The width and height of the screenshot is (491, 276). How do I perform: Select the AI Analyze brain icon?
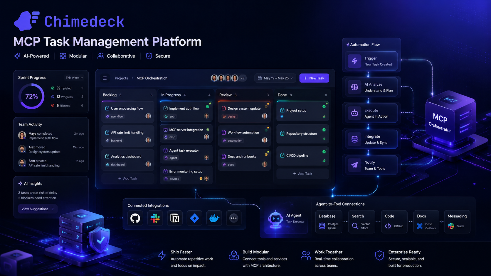pos(354,87)
